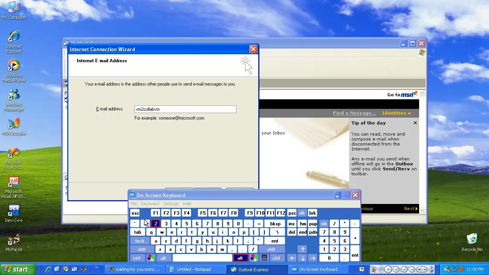
Task: Click previous track on media player taskbar toolbar
Action: [404, 269]
